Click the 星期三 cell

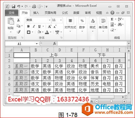[x=22, y=78]
